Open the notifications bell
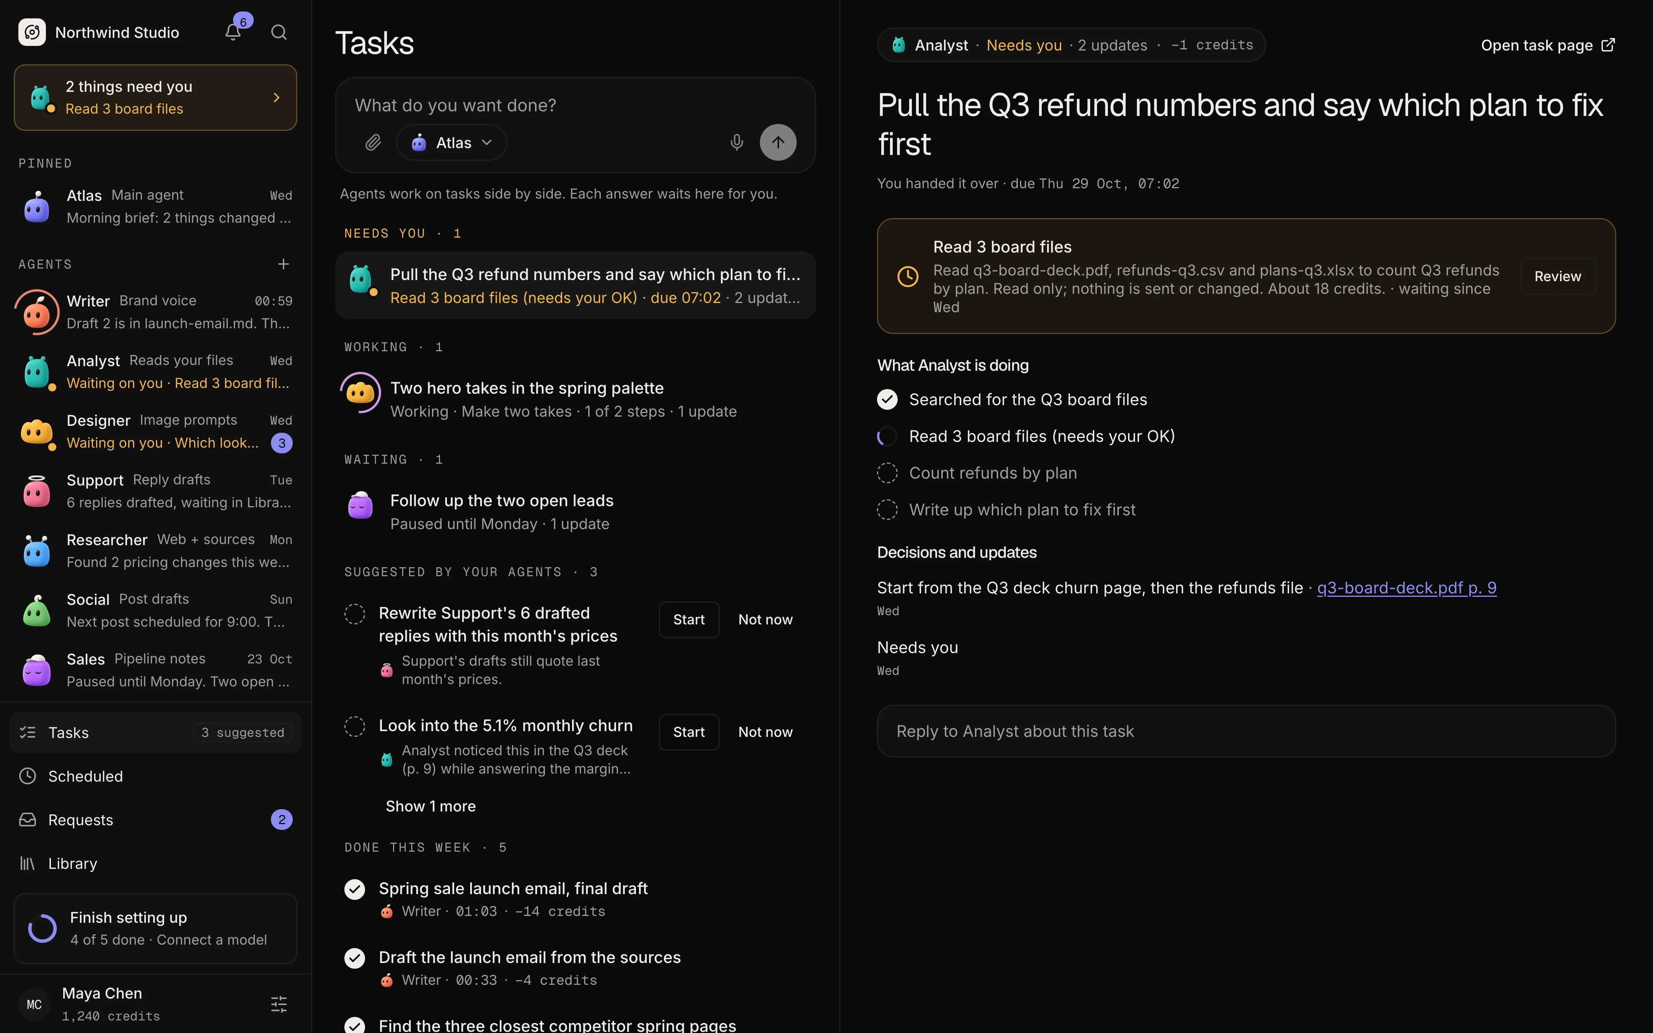This screenshot has width=1653, height=1033. (233, 32)
